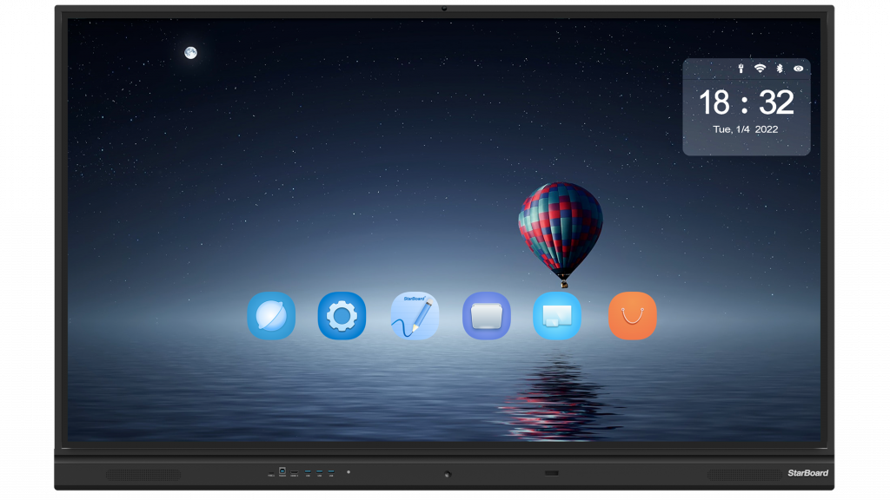Launch the screen sharing app
Screen dimensions: 890x500
tap(557, 316)
